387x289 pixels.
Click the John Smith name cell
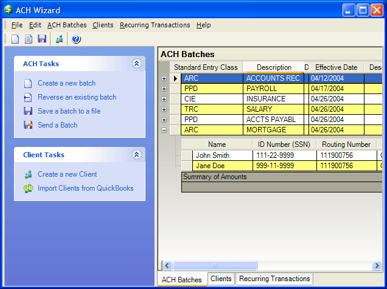223,155
